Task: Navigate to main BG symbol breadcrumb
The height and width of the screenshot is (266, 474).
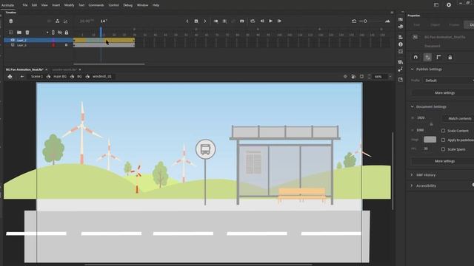Action: [60, 77]
